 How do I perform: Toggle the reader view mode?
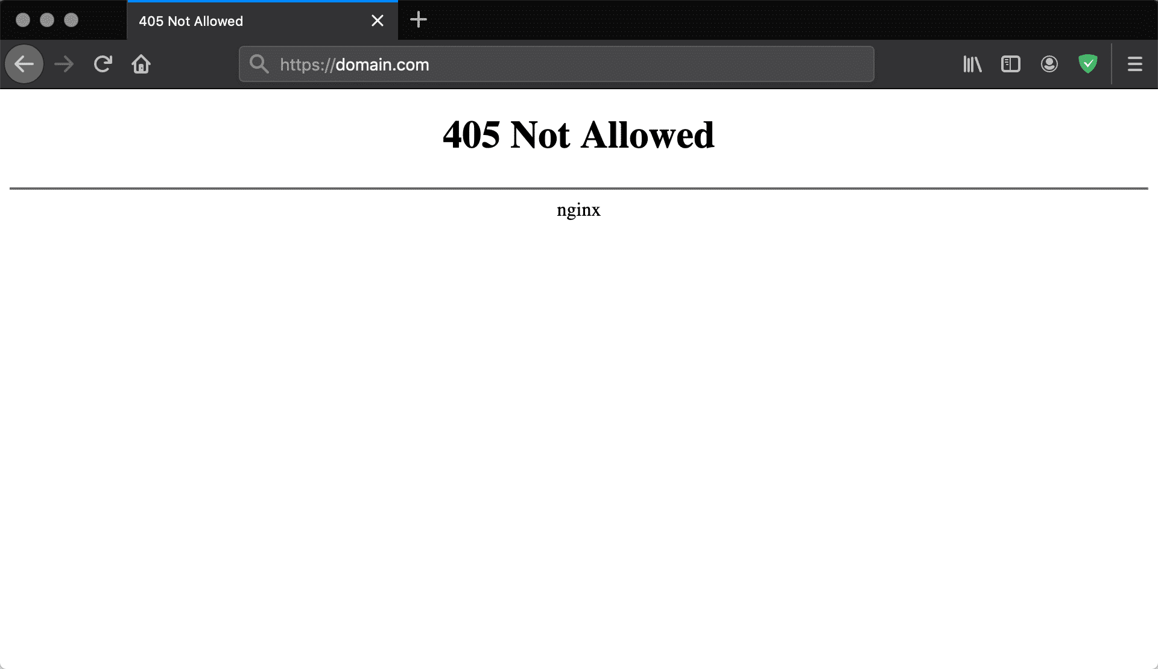(x=1011, y=64)
